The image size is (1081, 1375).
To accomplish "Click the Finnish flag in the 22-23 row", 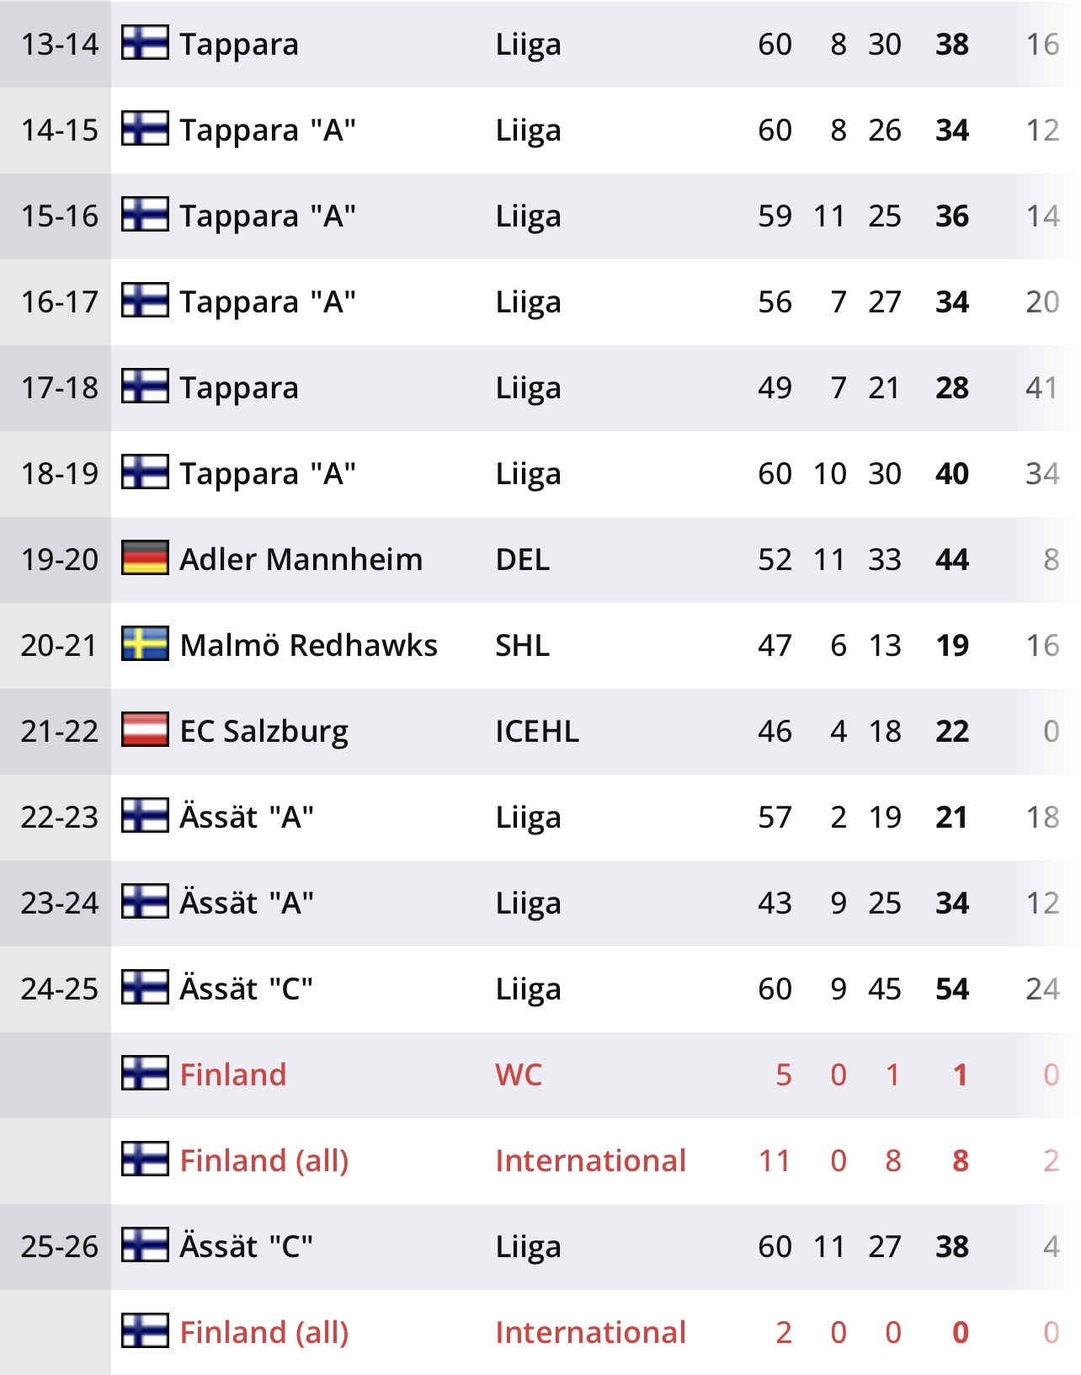I will coord(145,816).
